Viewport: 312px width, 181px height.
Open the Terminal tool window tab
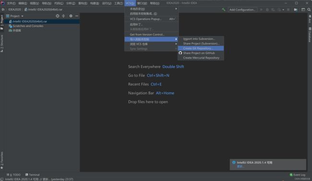(x=33, y=175)
